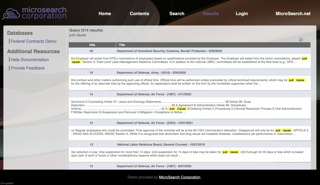The image size is (320, 185).
Task: Go to the Search page
Action: click(177, 14)
